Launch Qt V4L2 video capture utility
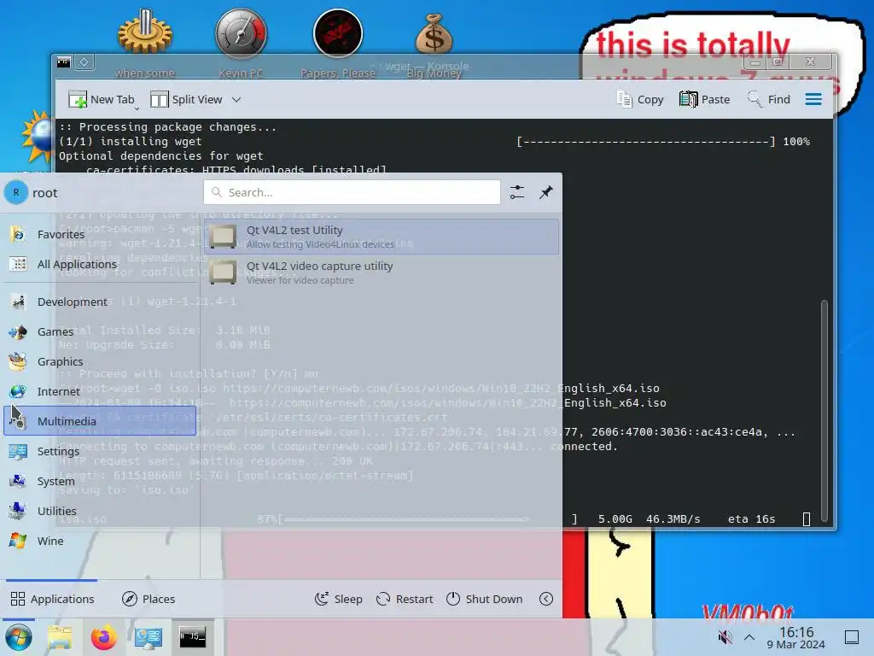Viewport: 874px width, 656px height. [x=382, y=272]
